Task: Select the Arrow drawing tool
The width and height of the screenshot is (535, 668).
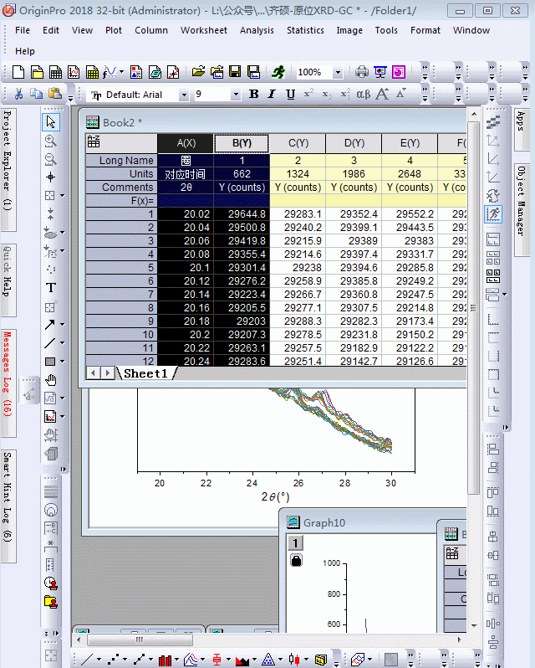Action: [50, 324]
